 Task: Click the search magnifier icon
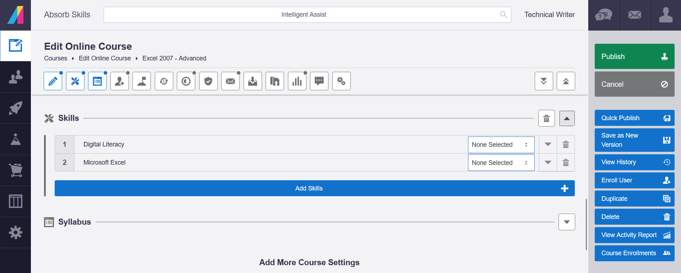coord(503,15)
